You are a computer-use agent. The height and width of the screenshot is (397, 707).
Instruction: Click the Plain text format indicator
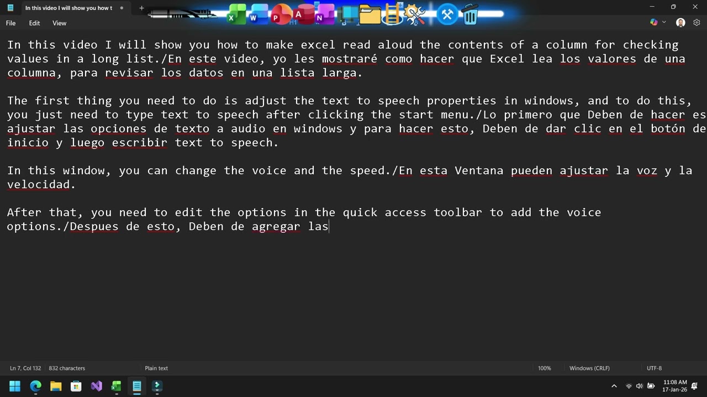(x=156, y=368)
